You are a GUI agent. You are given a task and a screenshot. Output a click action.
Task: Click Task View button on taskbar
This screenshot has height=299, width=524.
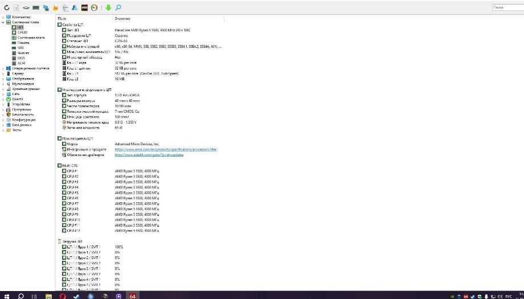(34, 296)
